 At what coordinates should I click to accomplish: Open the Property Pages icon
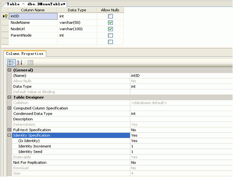(30, 63)
